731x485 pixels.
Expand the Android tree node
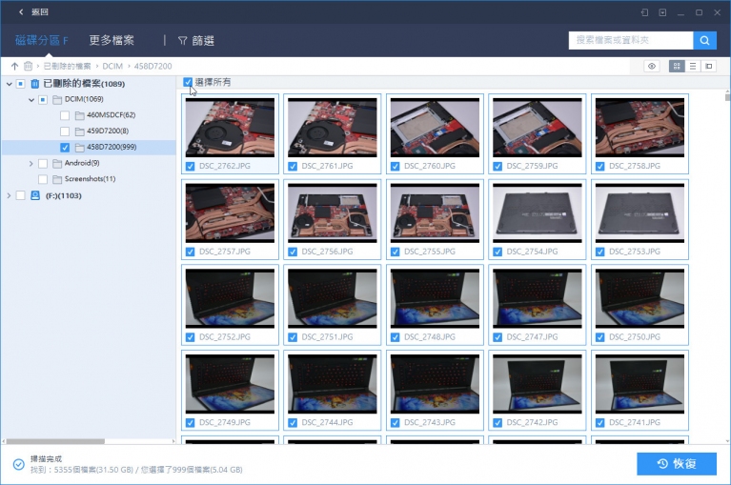(x=31, y=164)
